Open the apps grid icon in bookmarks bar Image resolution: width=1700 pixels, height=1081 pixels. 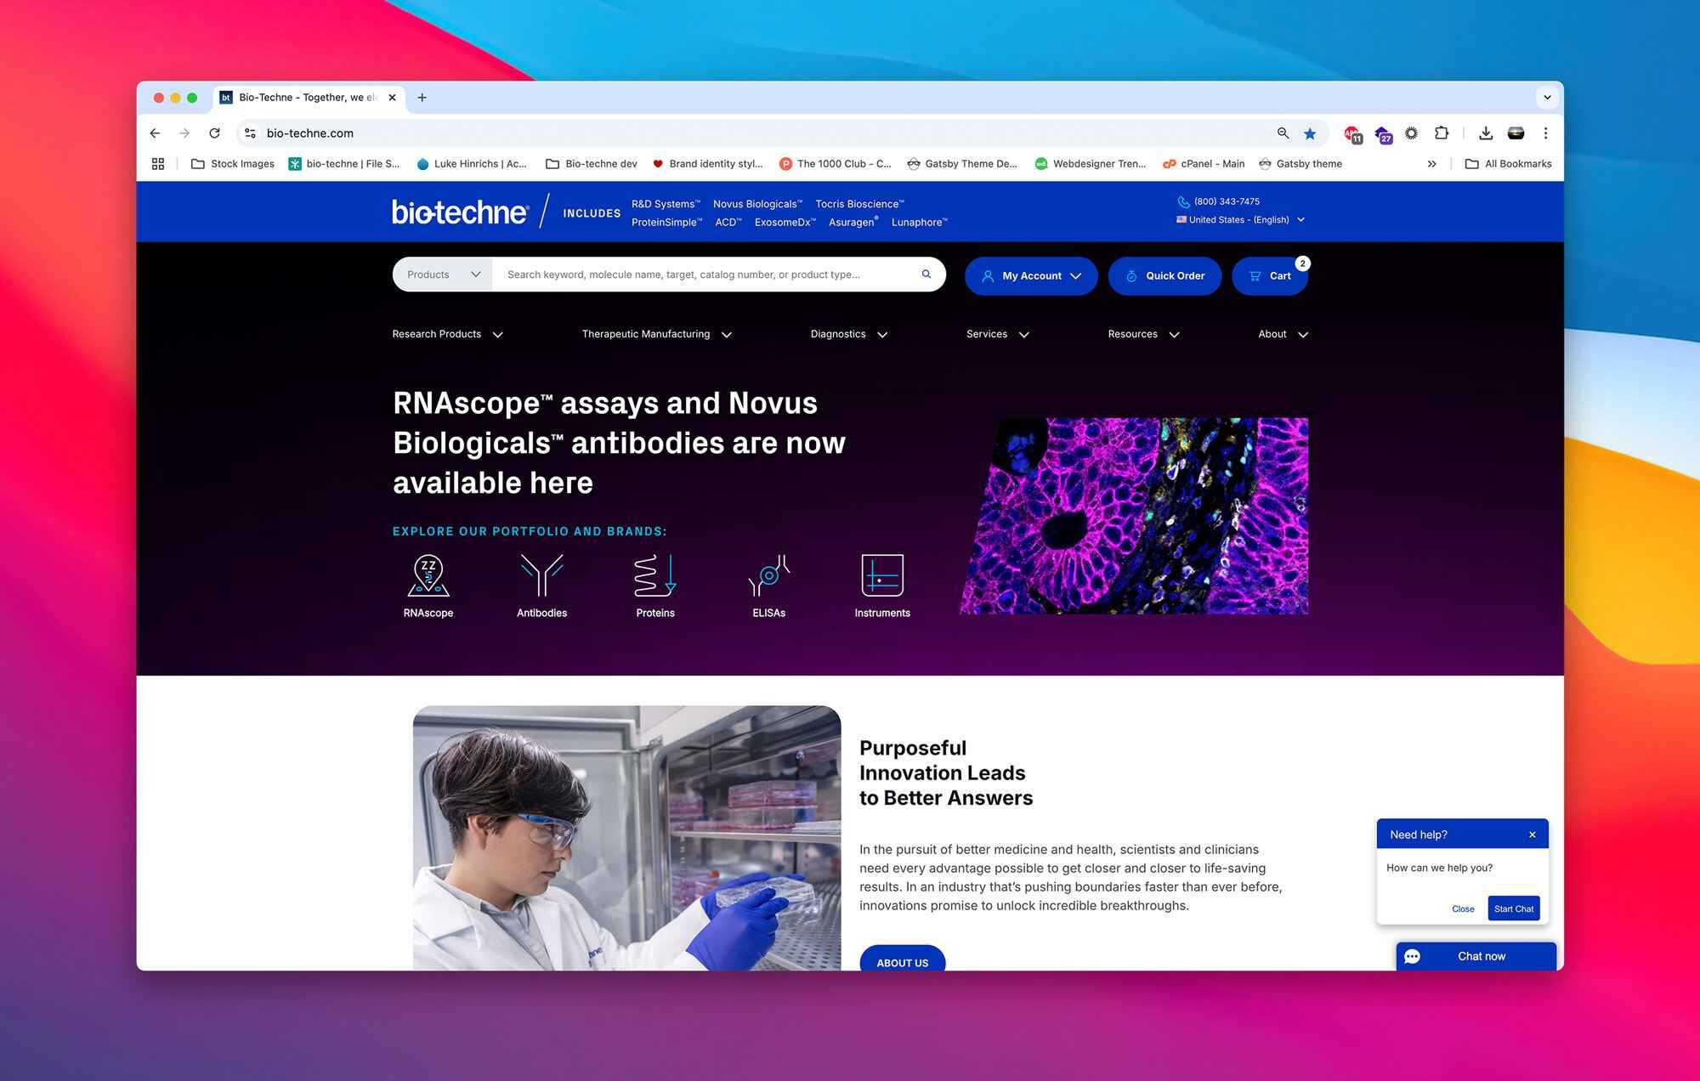(x=158, y=164)
